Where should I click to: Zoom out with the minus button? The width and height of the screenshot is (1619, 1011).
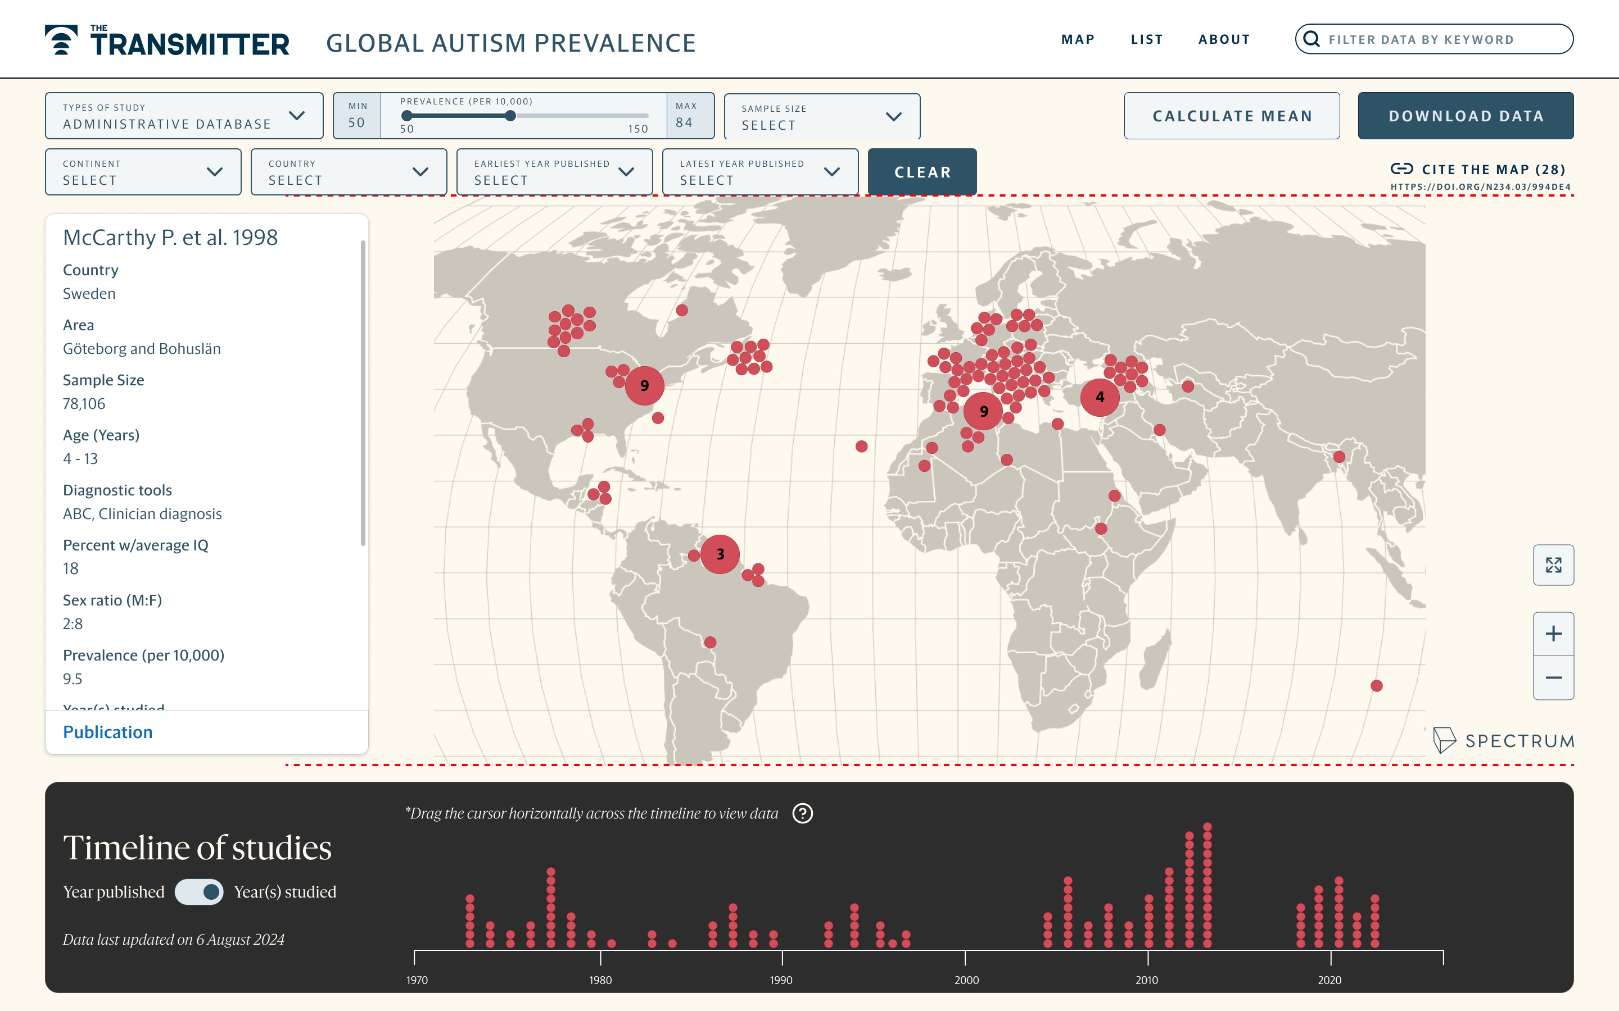tap(1553, 678)
